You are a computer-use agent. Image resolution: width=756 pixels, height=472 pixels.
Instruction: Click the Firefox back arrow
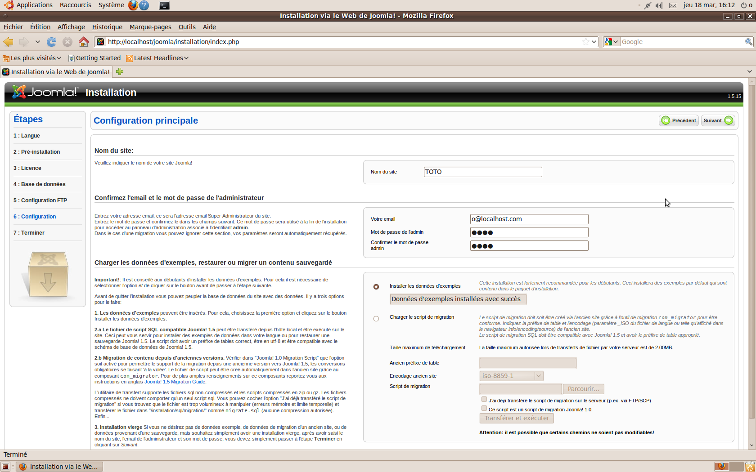(9, 42)
